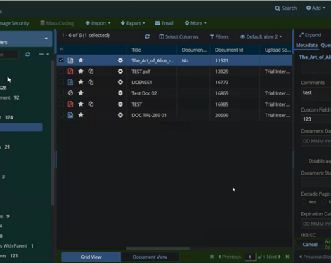
Task: Toggle the select-all header checkbox
Action: (x=61, y=49)
